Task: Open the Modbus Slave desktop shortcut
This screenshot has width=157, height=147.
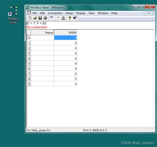Action: (x=13, y=15)
